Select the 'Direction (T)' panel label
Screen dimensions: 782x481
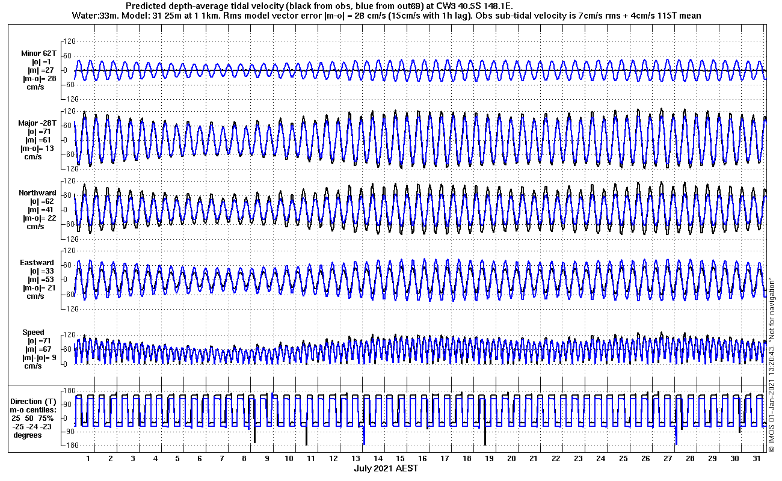(34, 401)
